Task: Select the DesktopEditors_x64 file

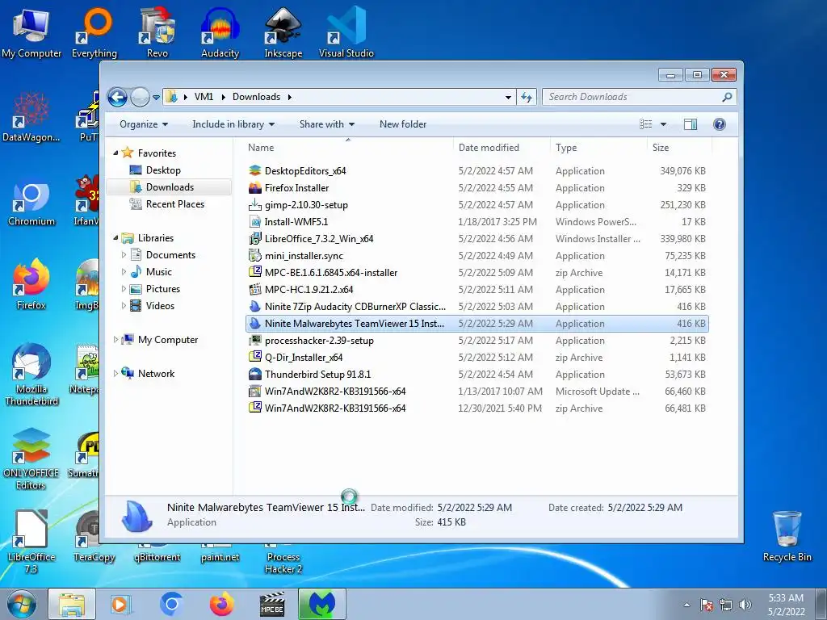Action: pyautogui.click(x=476, y=171)
